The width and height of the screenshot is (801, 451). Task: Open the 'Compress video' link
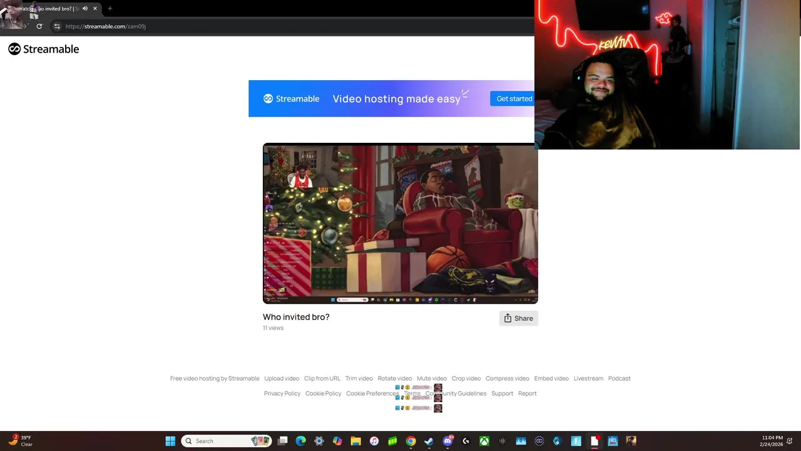[508, 378]
